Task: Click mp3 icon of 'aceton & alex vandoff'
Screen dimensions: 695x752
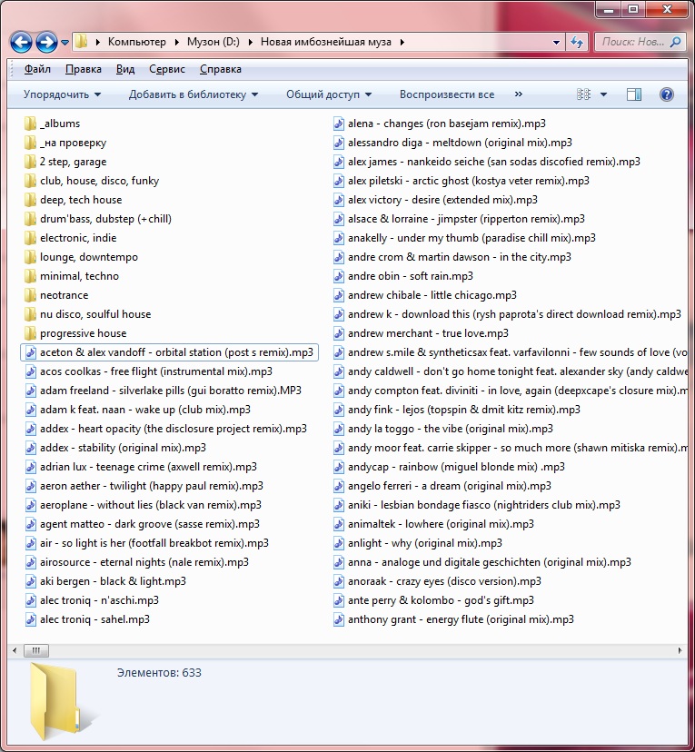Action: [x=30, y=352]
